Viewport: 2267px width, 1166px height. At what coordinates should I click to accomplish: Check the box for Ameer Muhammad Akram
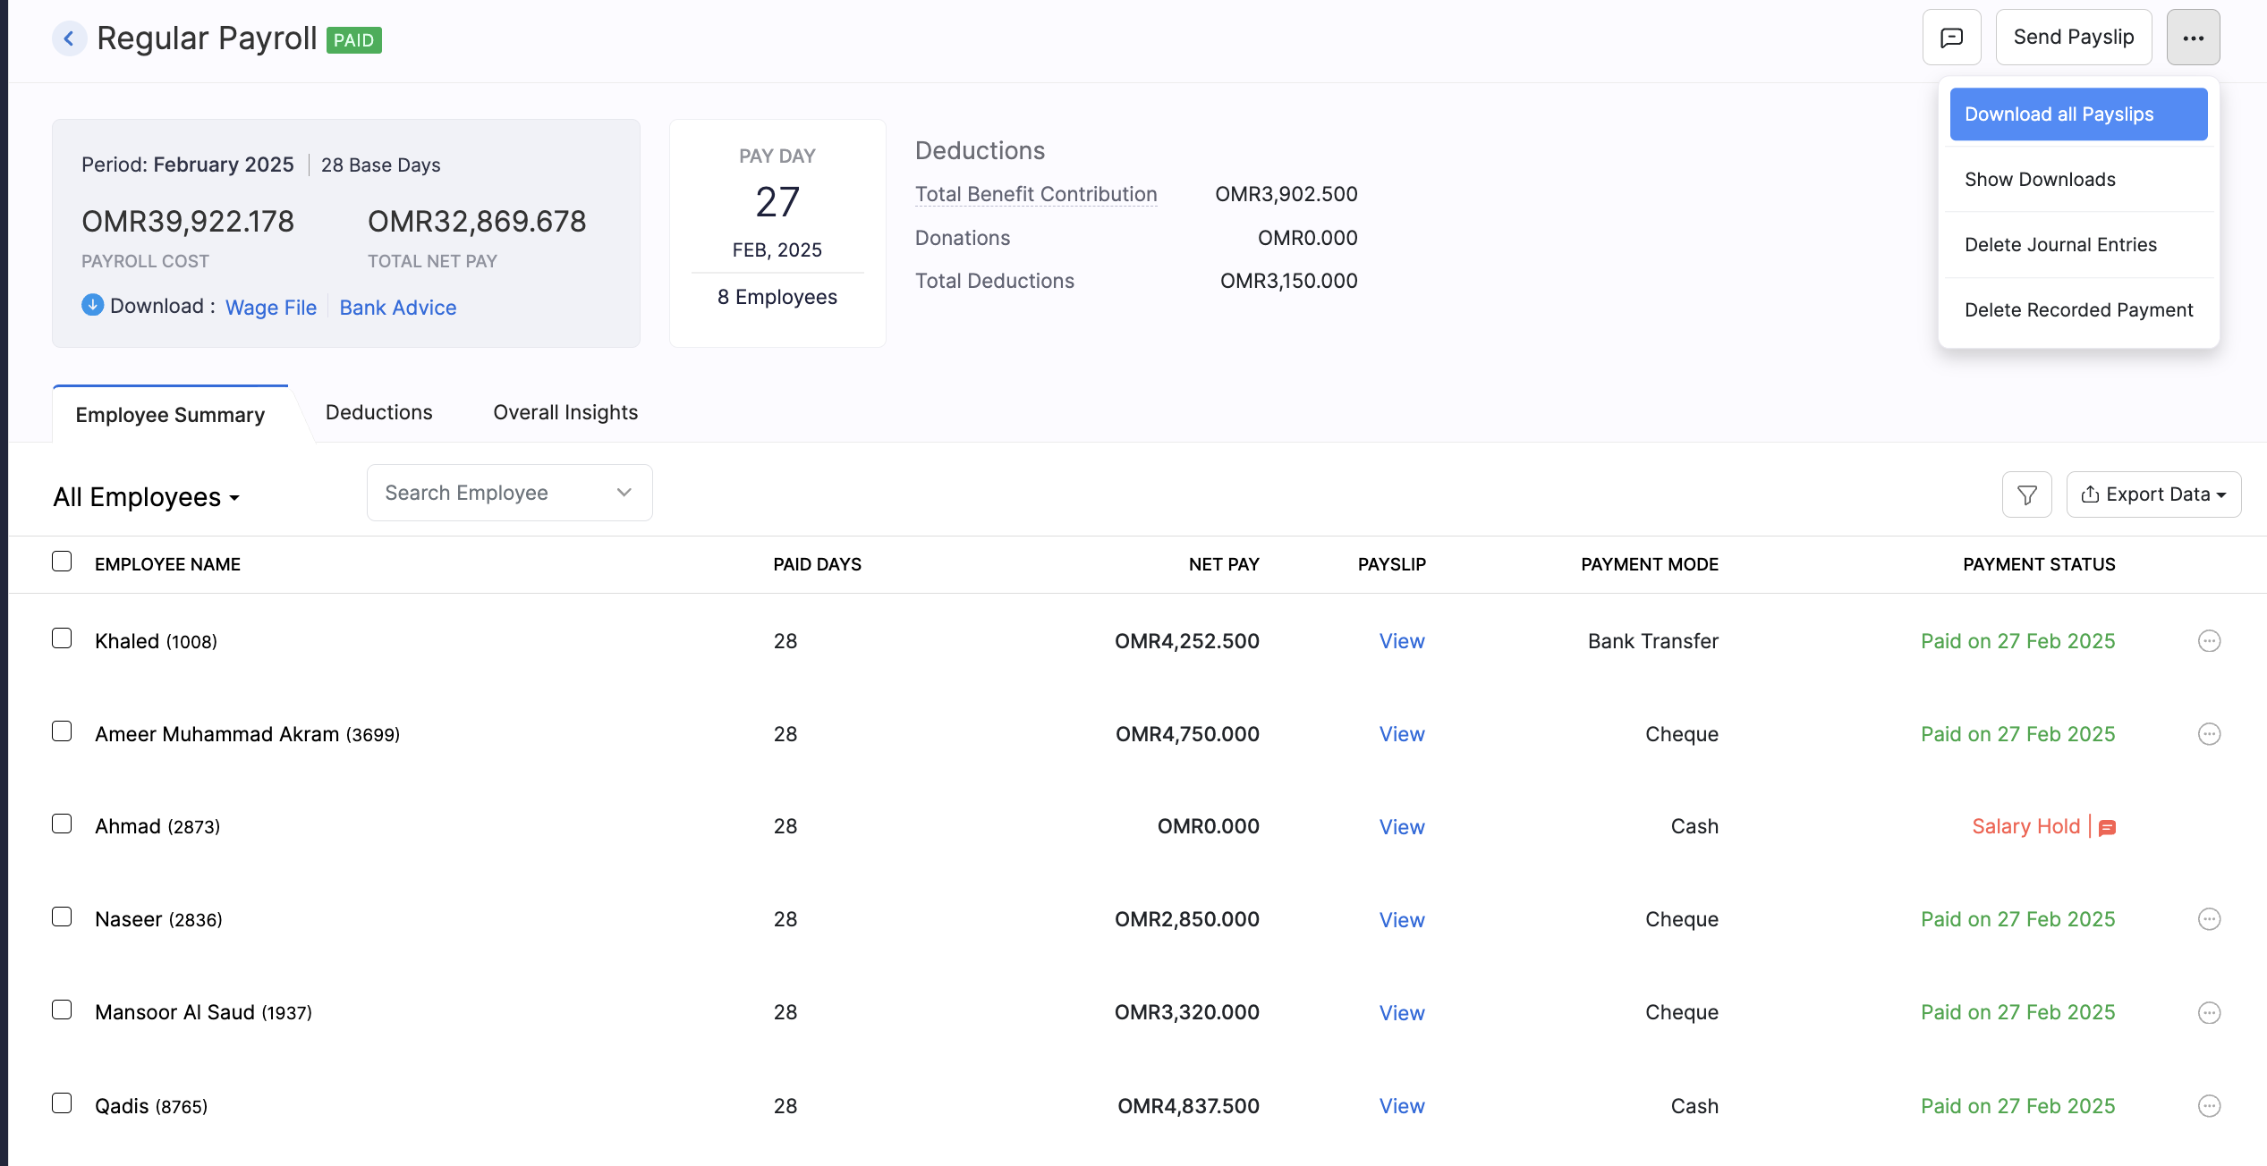click(62, 731)
